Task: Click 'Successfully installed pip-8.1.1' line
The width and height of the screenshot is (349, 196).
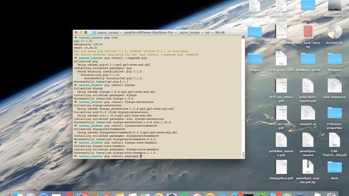Action: coord(101,82)
